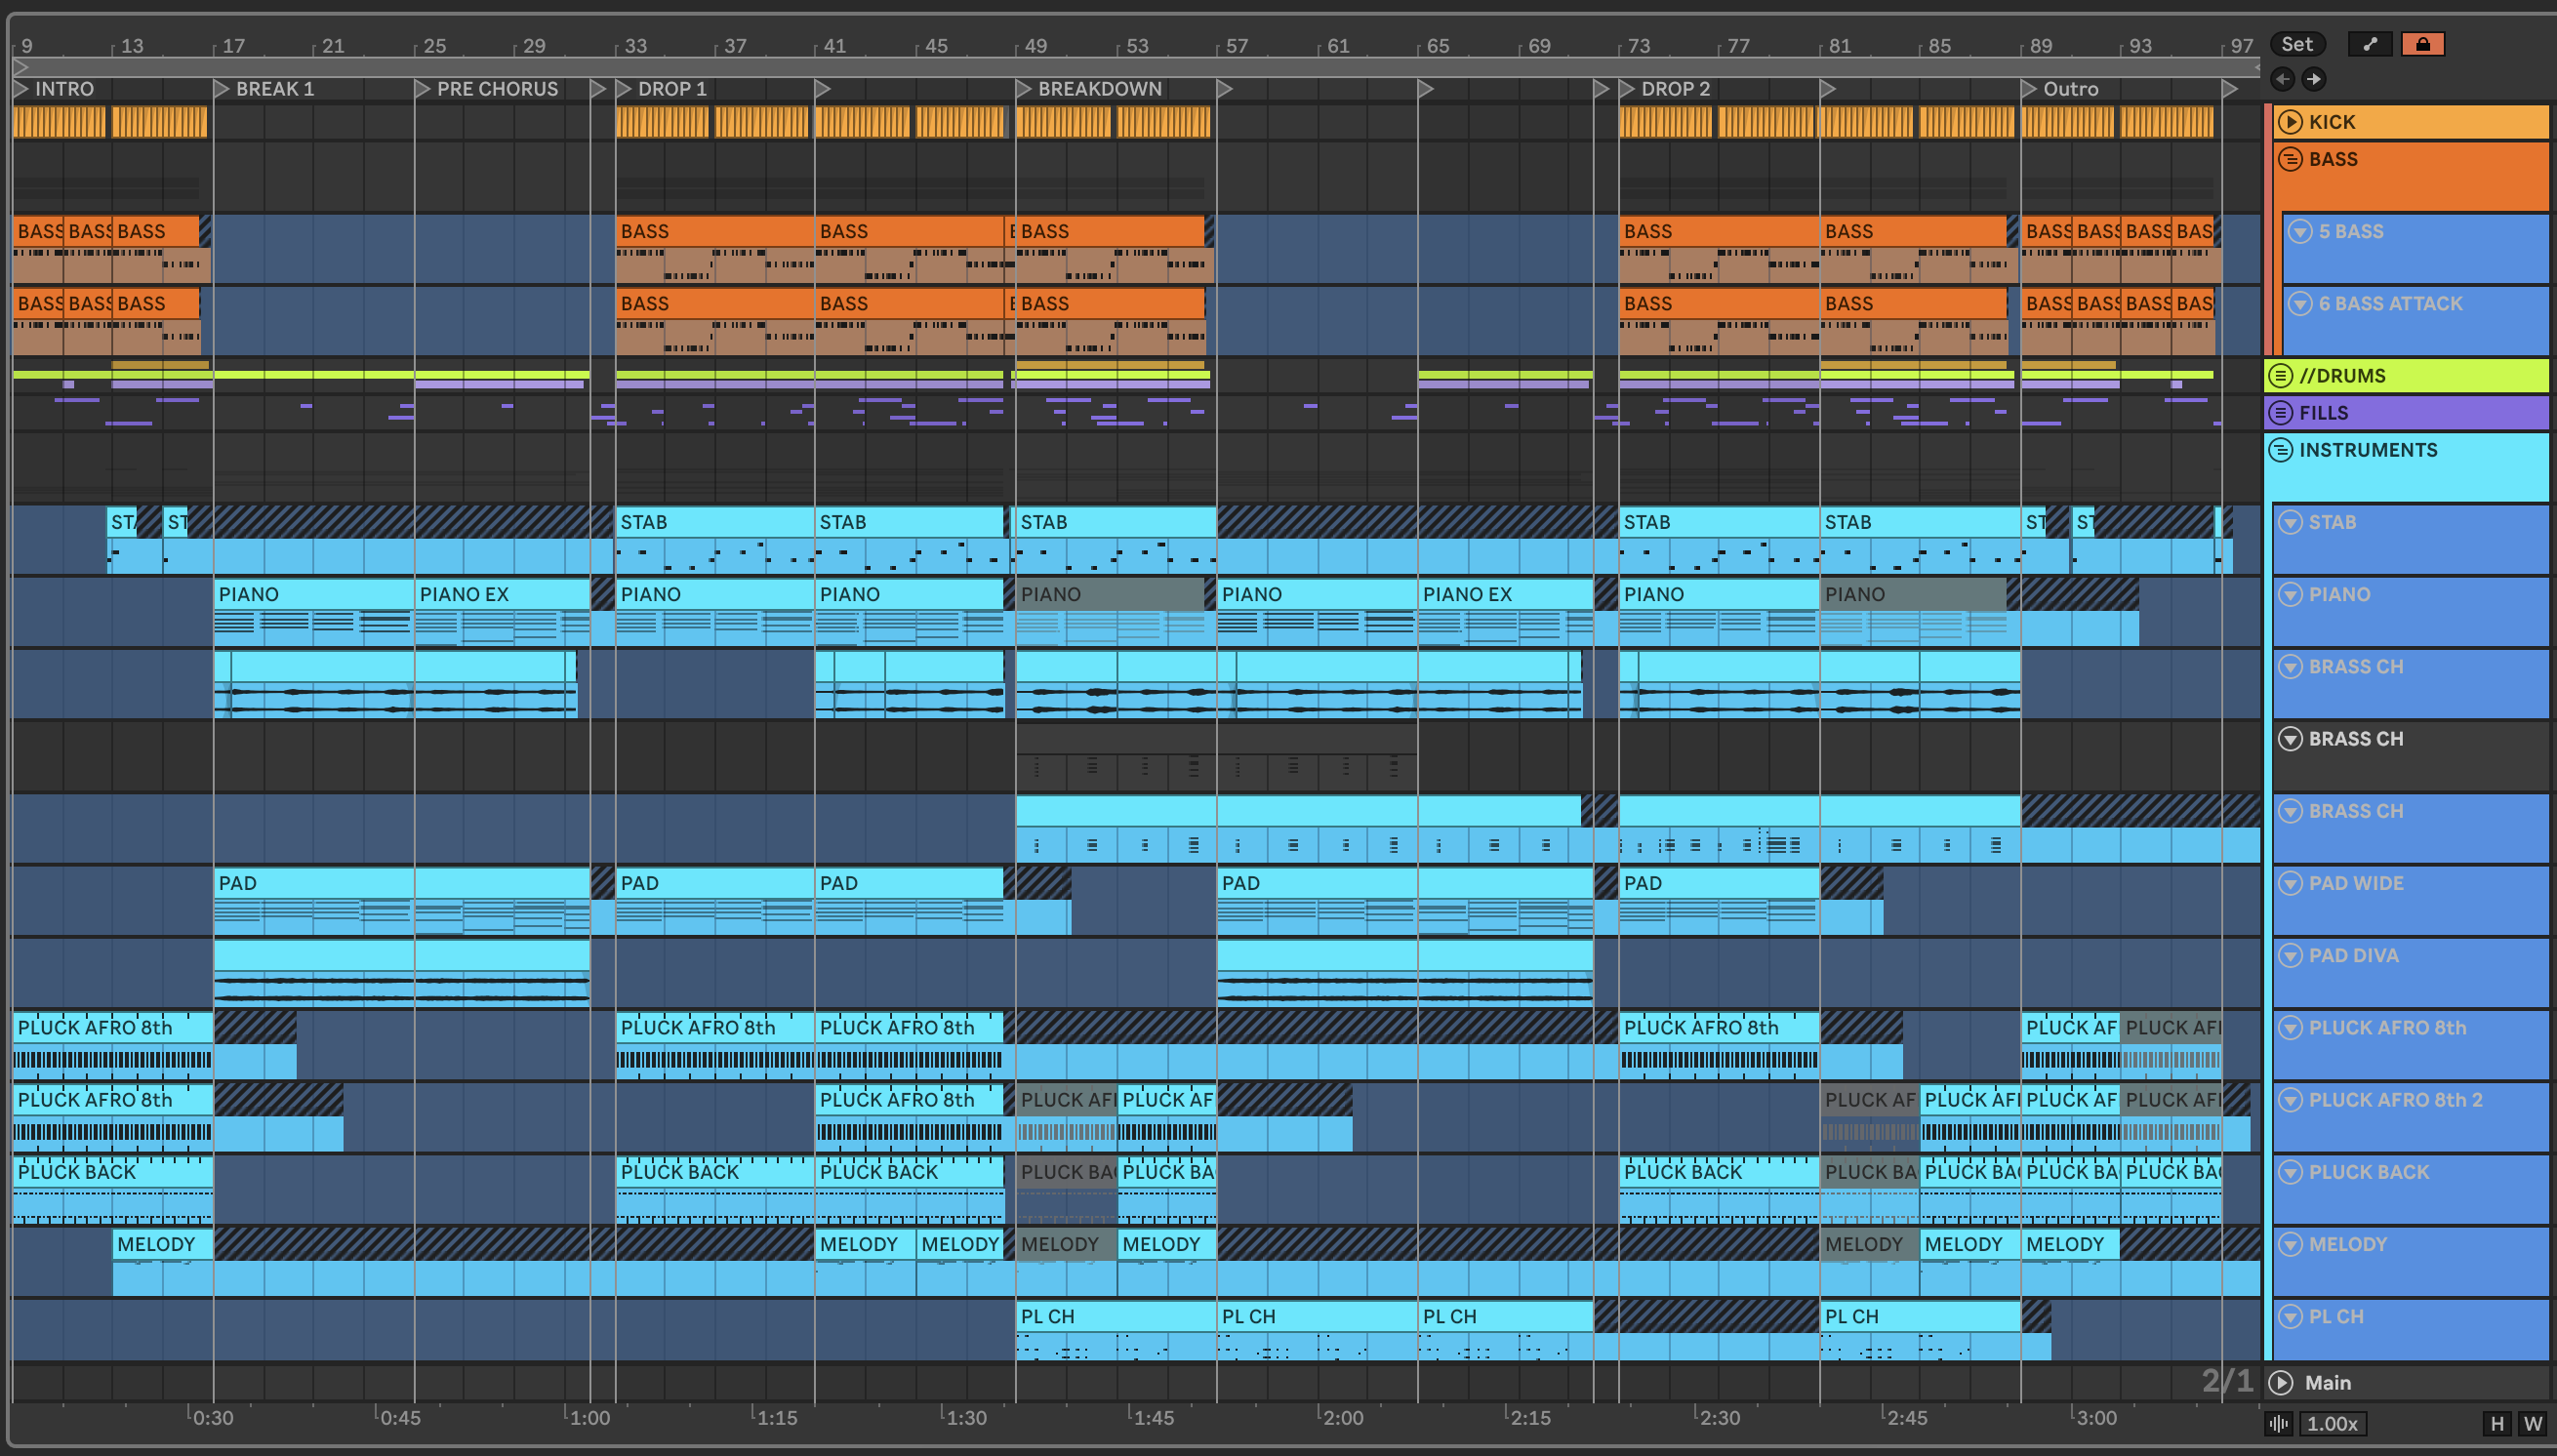Viewport: 2557px width, 1456px height.
Task: Collapse the INSTRUMENTS group track
Action: [2280, 450]
